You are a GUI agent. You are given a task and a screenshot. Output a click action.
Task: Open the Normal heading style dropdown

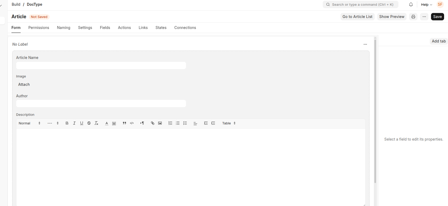(29, 123)
